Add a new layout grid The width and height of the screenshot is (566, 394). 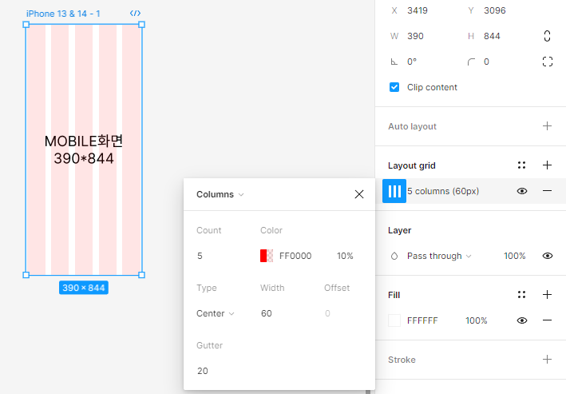(547, 165)
